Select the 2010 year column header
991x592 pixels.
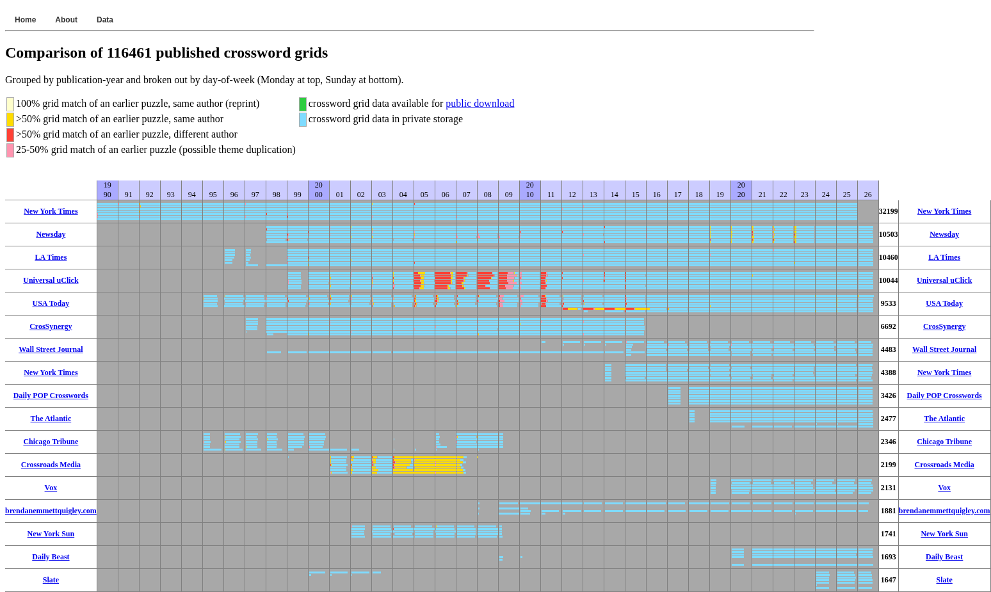530,190
